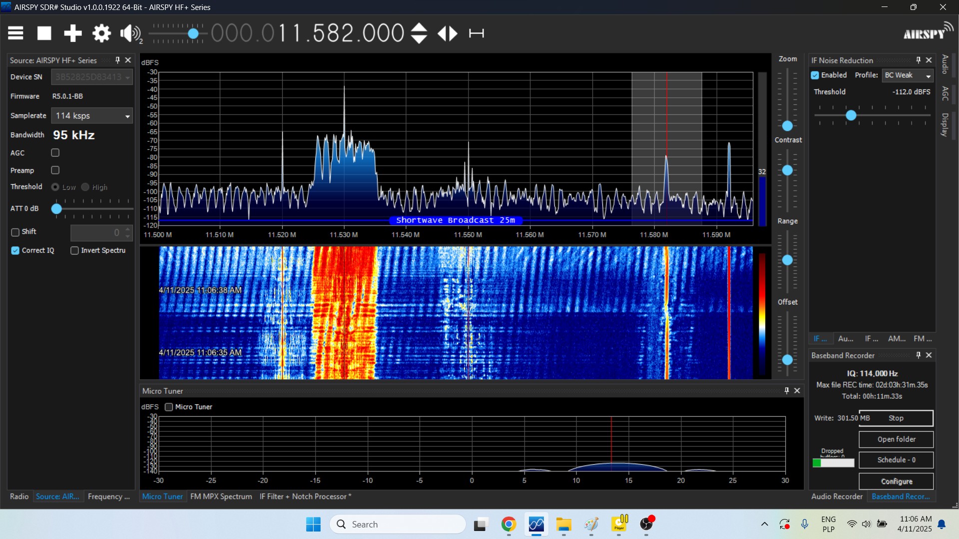Image resolution: width=959 pixels, height=539 pixels.
Task: Open the Windows Start menu
Action: tap(314, 524)
